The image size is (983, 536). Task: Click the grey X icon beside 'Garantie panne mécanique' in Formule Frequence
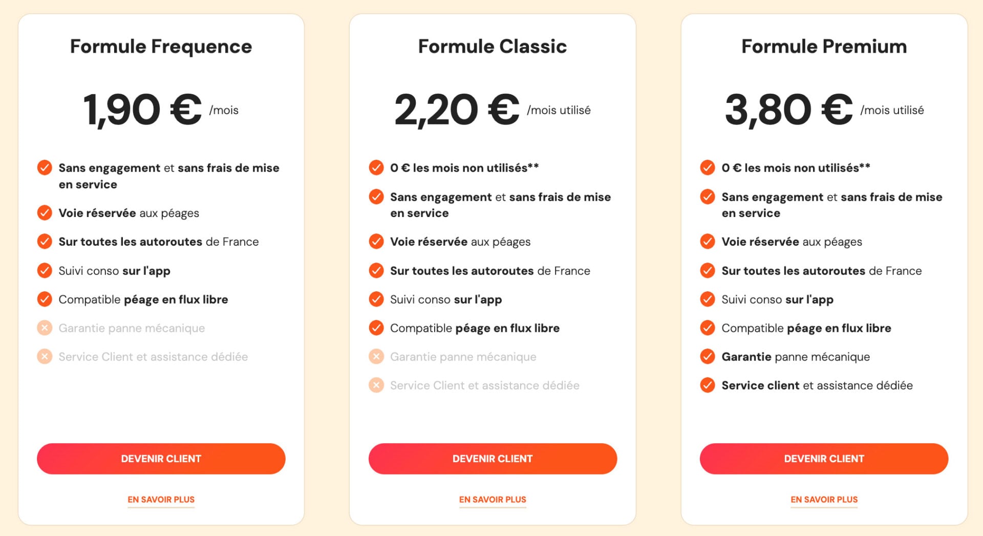[x=45, y=328]
